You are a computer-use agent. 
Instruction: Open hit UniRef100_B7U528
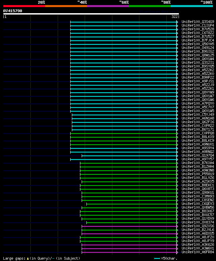click(198, 29)
